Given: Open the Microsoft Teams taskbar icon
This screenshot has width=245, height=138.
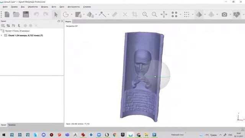Looking at the screenshot, I should pos(67,135).
